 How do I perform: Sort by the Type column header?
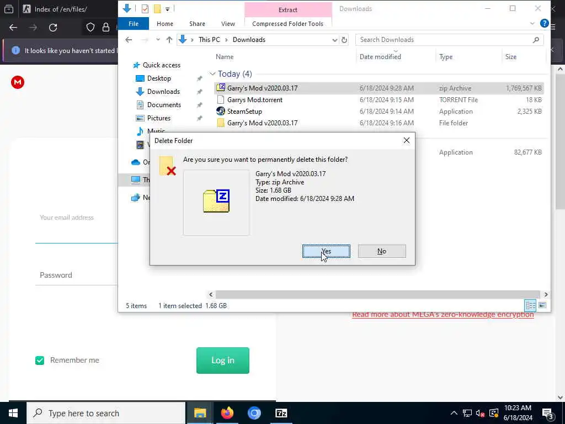pyautogui.click(x=446, y=57)
